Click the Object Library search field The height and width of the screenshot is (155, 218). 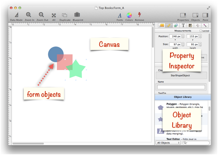[196, 143]
